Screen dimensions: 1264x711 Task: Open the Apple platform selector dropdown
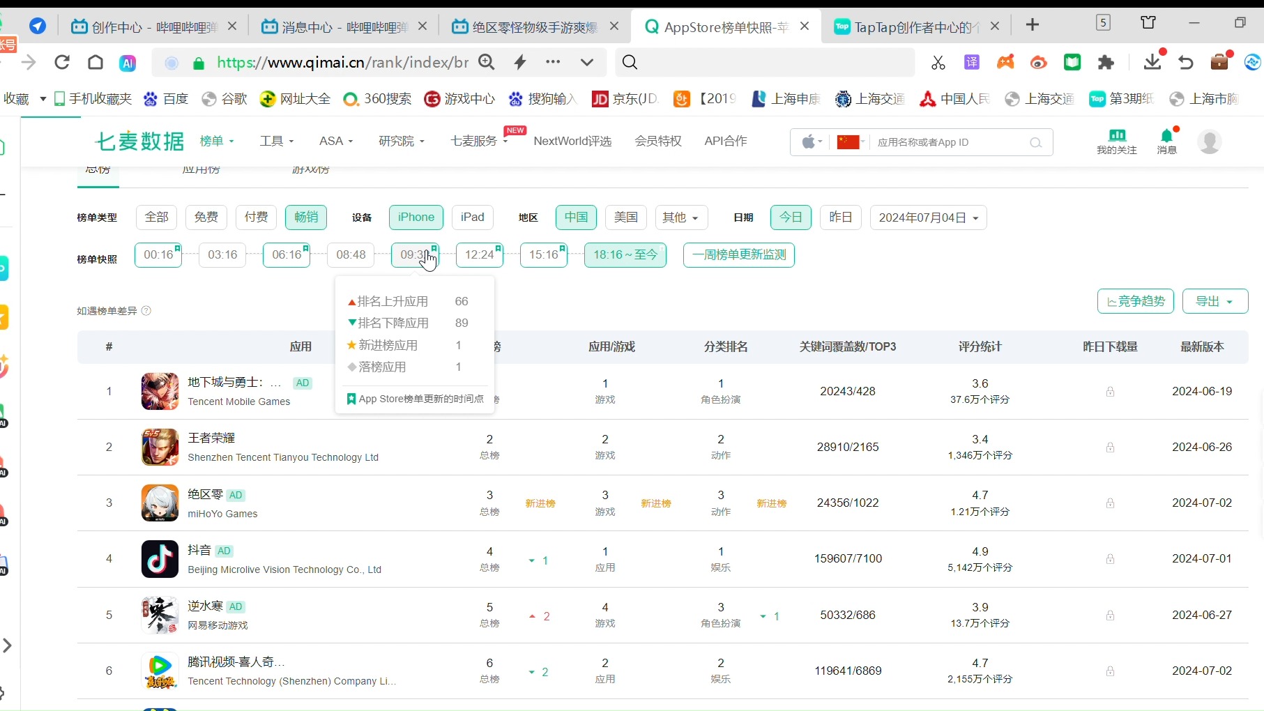point(812,142)
